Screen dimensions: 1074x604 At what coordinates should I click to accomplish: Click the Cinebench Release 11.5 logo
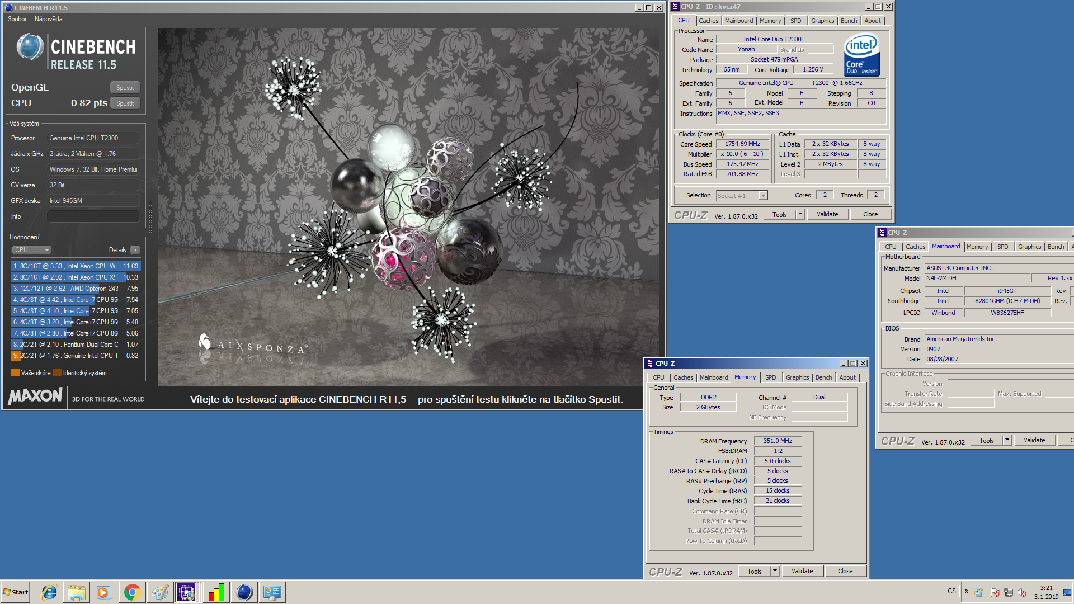point(76,52)
